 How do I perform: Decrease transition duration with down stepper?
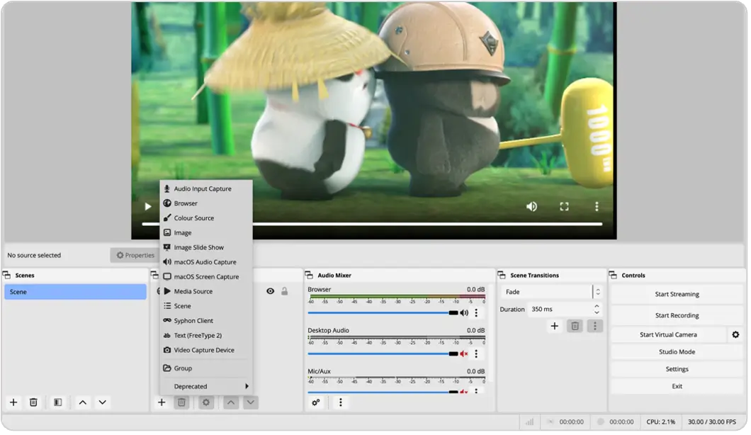point(597,313)
